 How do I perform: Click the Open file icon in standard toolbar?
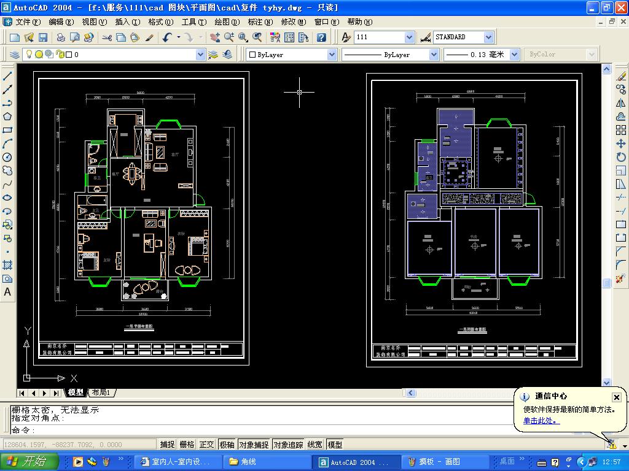click(x=29, y=37)
